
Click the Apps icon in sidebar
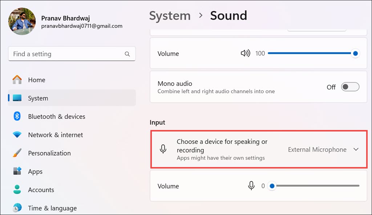17,171
